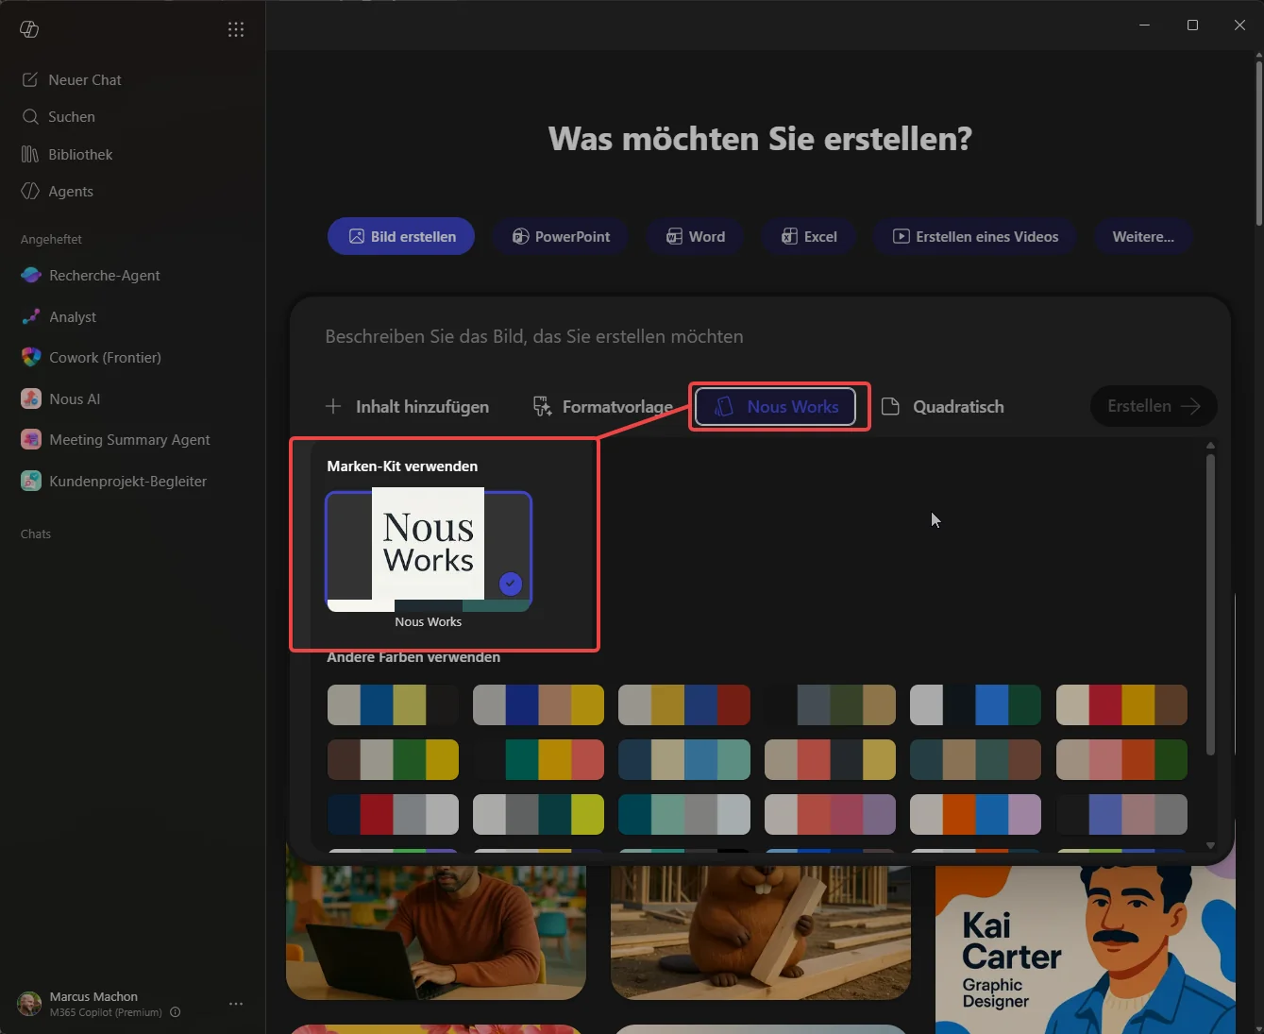Open Meeting Summary Agent

tap(129, 440)
